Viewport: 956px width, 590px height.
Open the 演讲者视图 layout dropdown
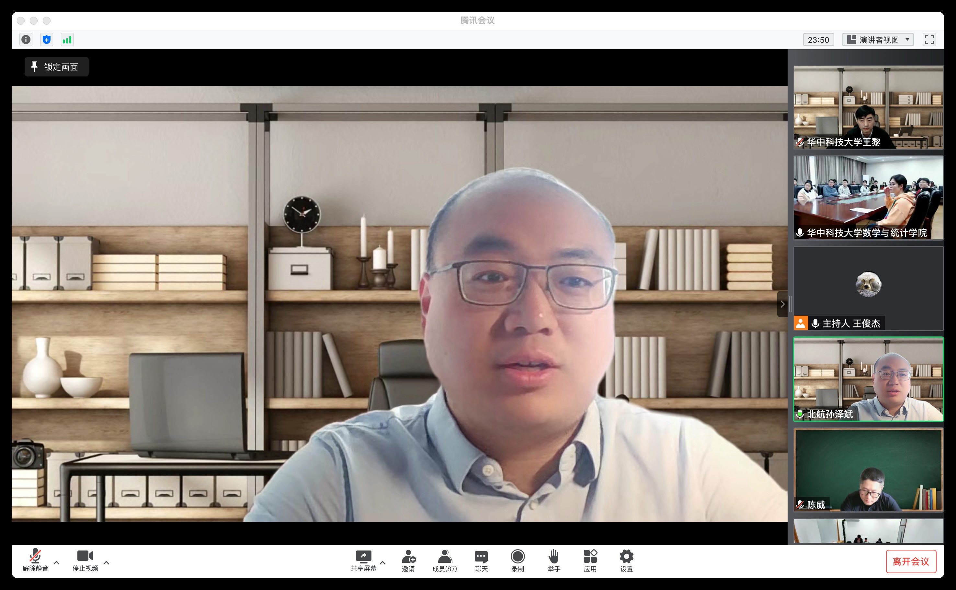(878, 40)
